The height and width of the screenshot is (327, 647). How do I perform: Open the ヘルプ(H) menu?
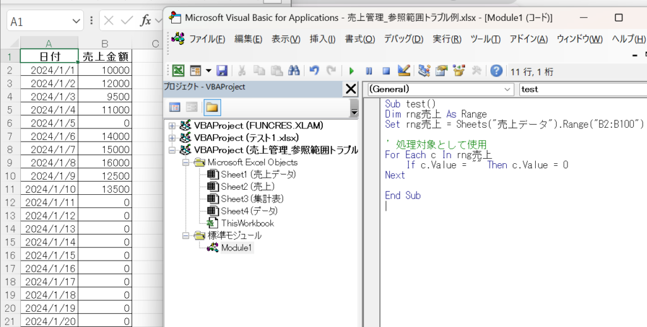coord(629,39)
